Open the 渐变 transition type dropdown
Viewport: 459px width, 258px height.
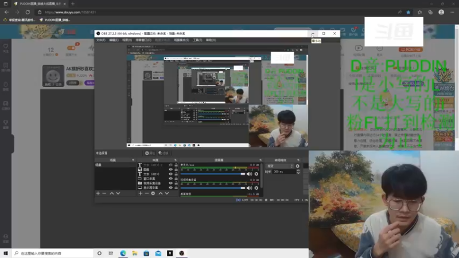click(x=279, y=166)
